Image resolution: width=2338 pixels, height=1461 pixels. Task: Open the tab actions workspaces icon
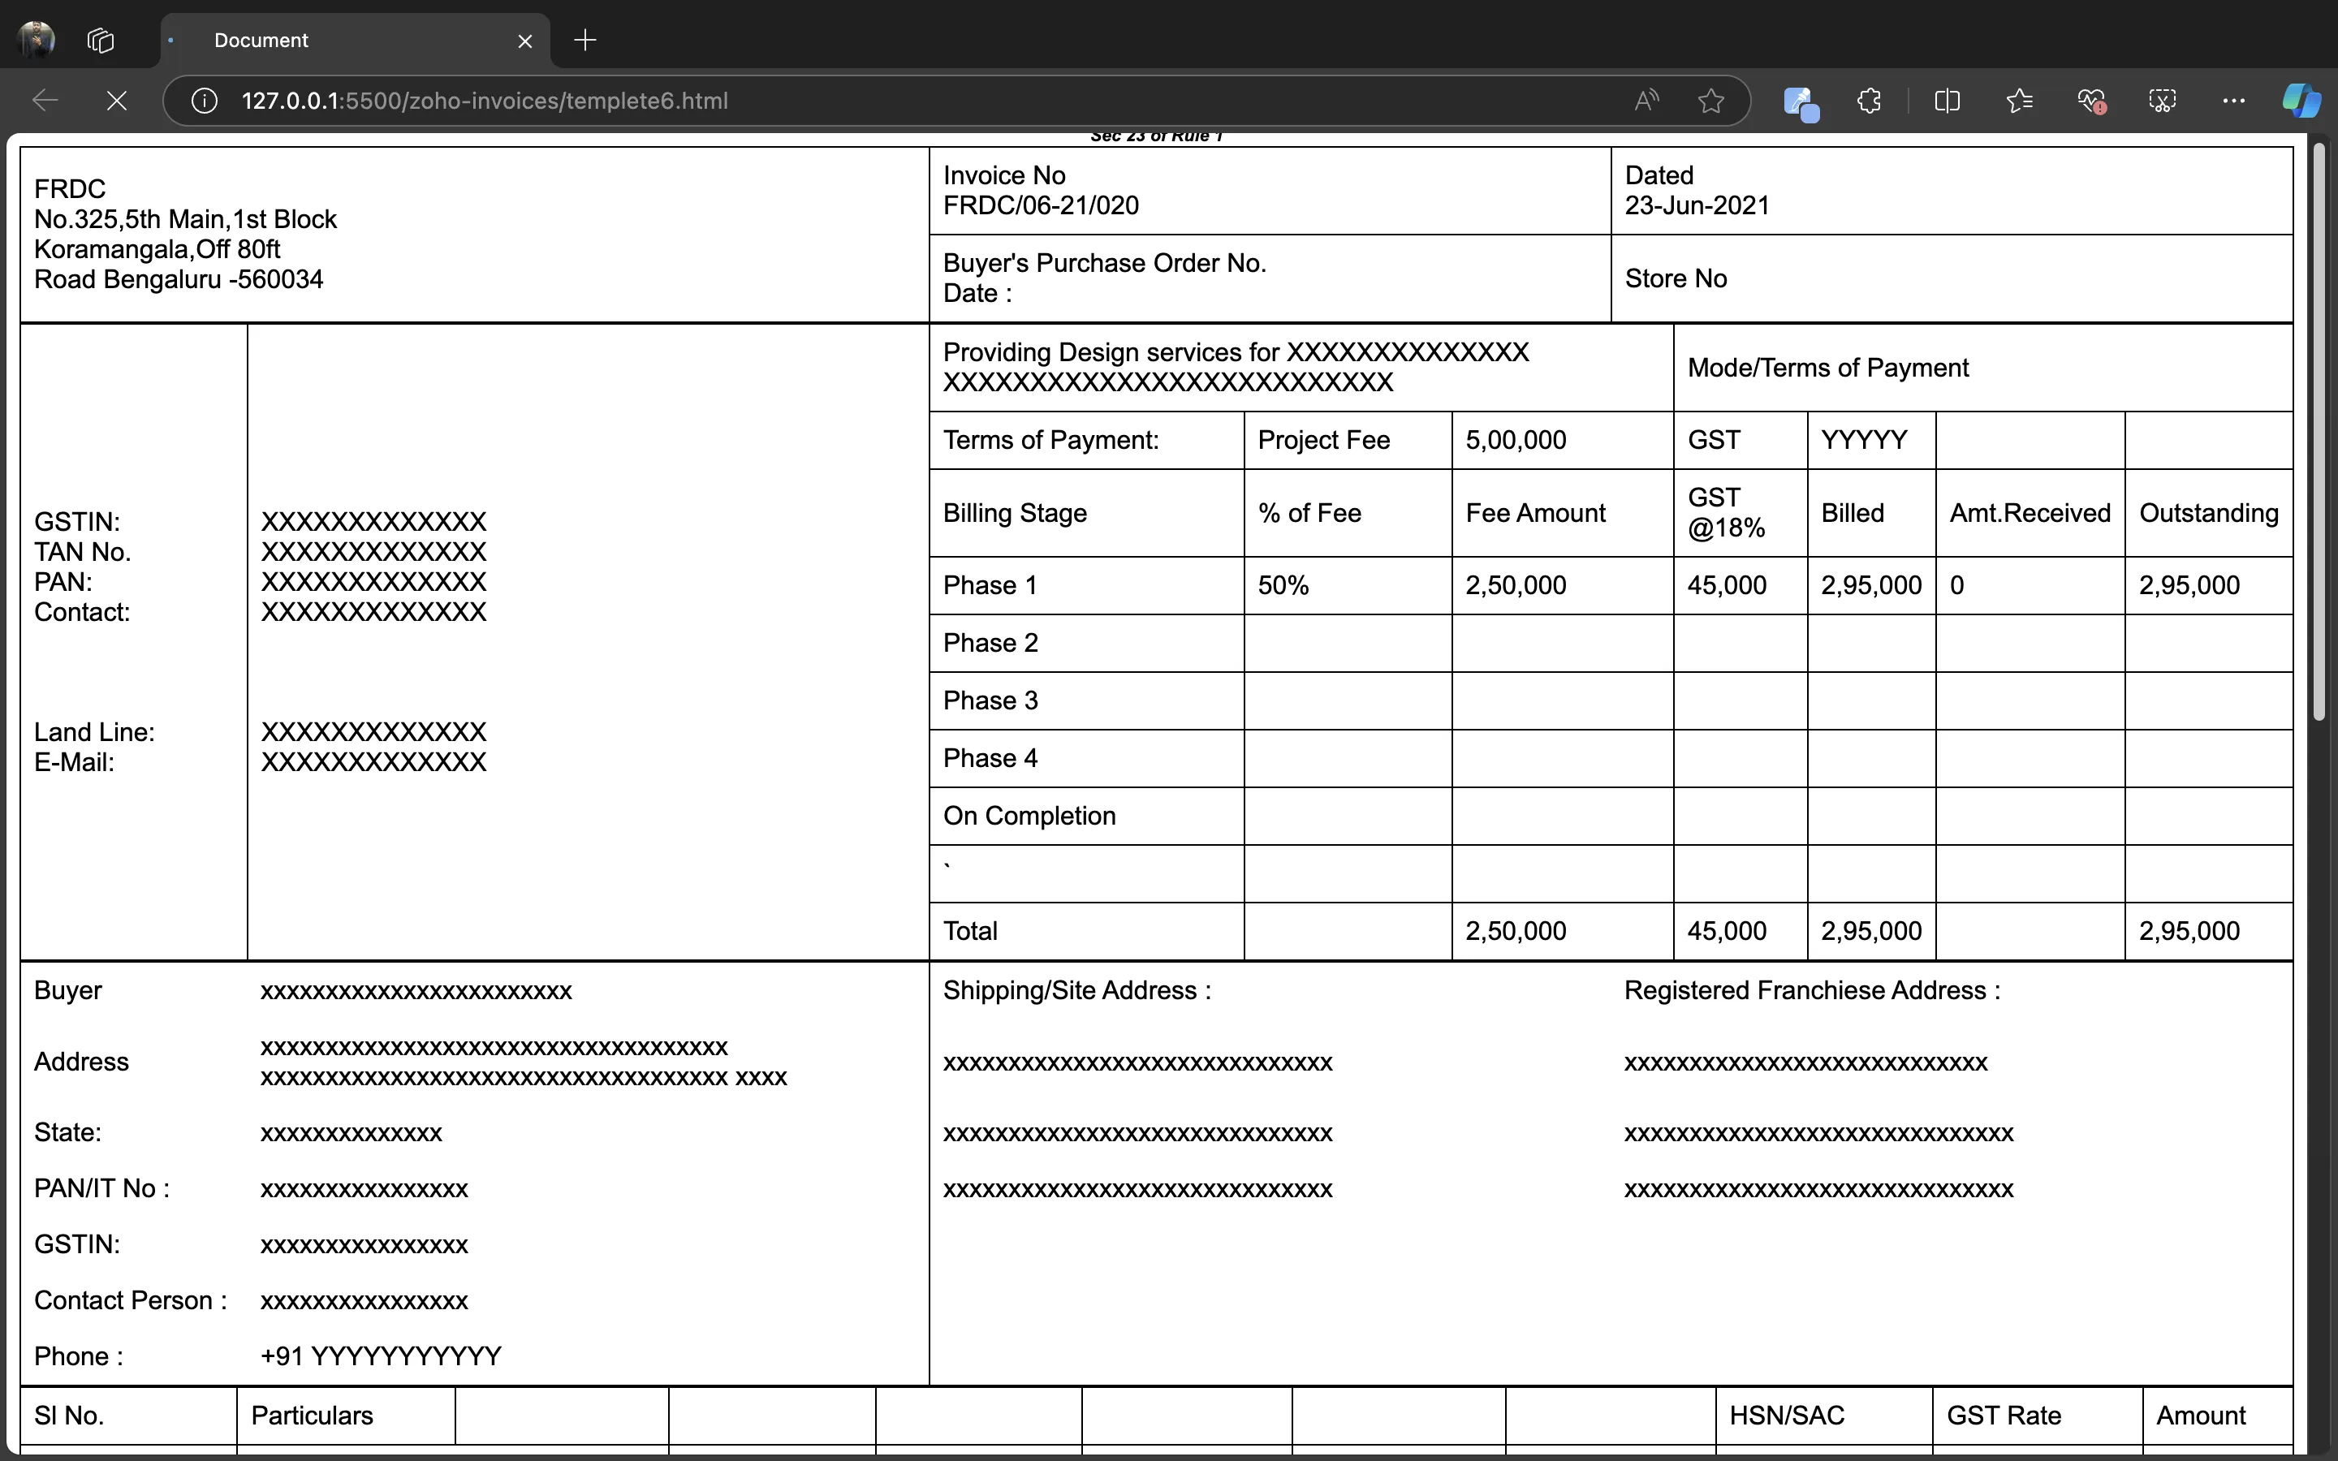coord(101,41)
